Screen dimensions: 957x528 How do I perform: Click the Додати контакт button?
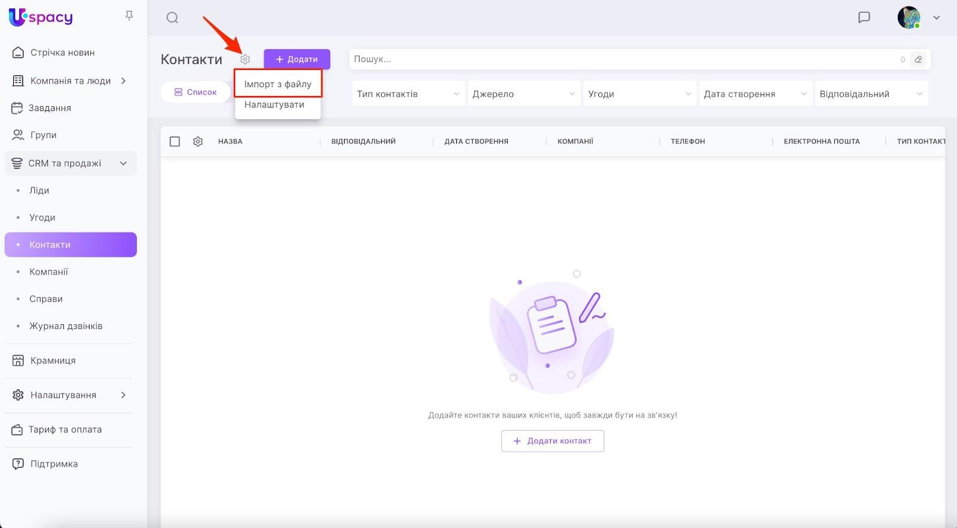[553, 441]
